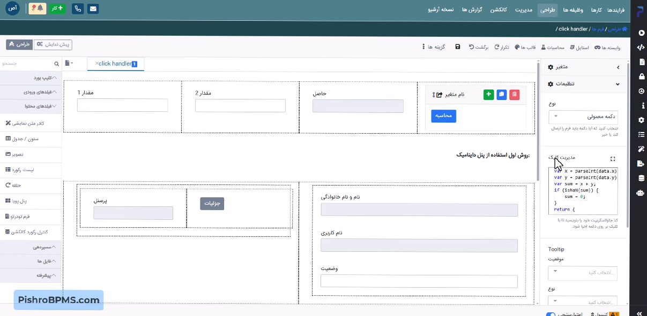647x316 pixels.
Task: Click the envelope messages icon in top bar
Action: 93,9
